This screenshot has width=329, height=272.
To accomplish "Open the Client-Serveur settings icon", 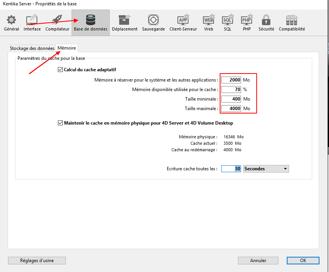I will (183, 20).
